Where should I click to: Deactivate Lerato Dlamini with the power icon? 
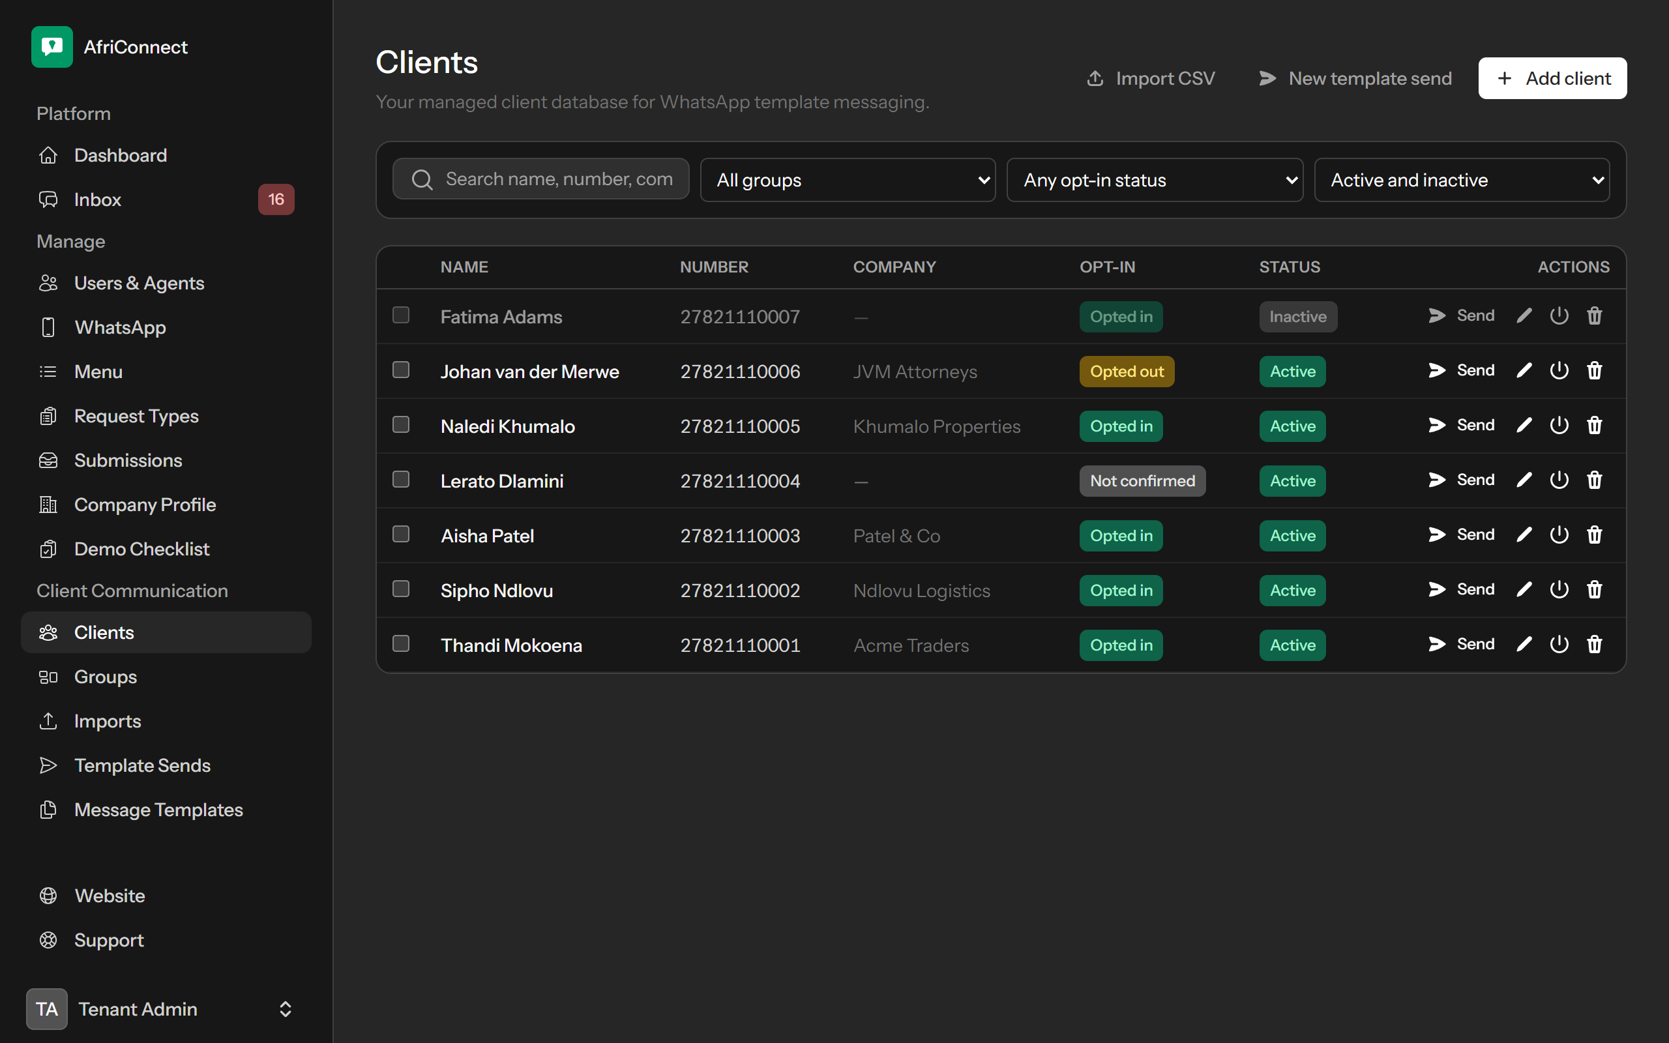point(1559,480)
